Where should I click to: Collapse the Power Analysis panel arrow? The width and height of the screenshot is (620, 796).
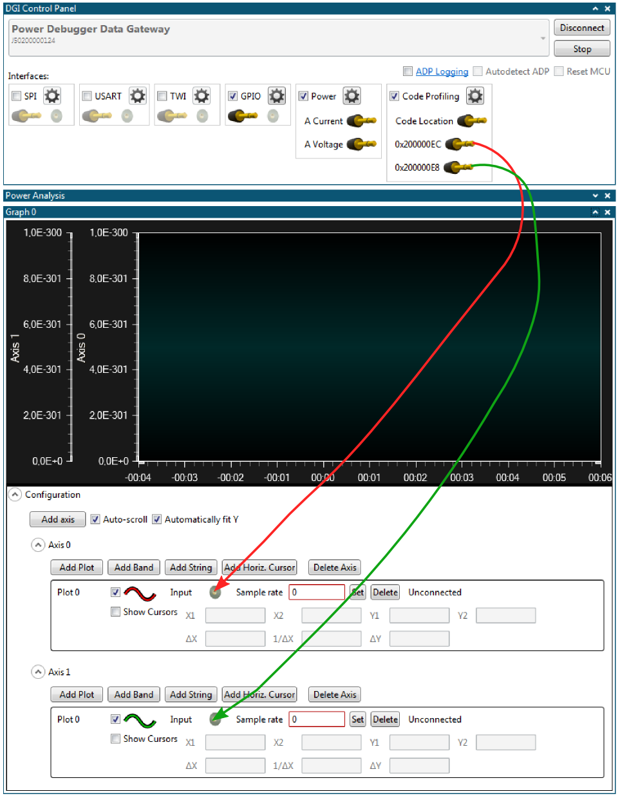point(595,196)
